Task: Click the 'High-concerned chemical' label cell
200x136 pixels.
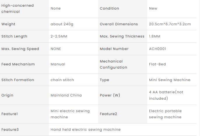Action: [17, 8]
